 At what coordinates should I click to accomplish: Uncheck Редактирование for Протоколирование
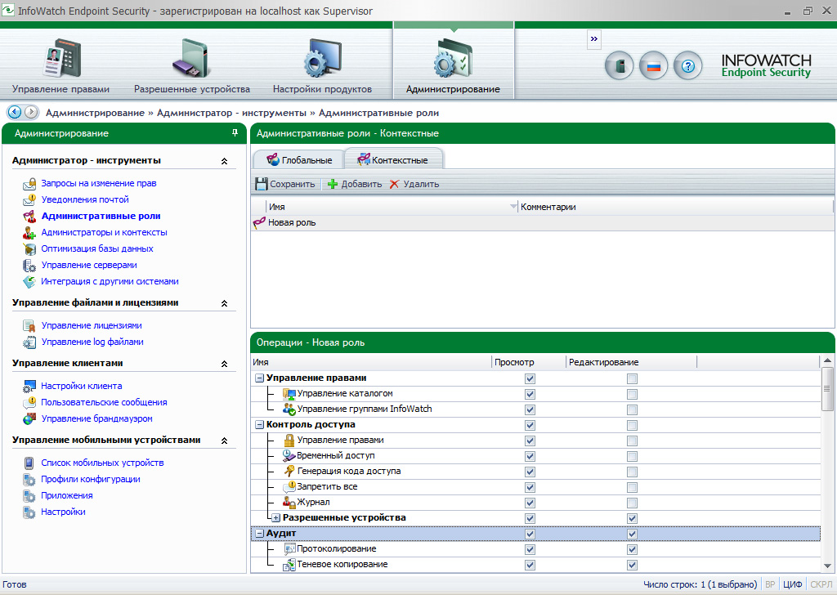(632, 549)
